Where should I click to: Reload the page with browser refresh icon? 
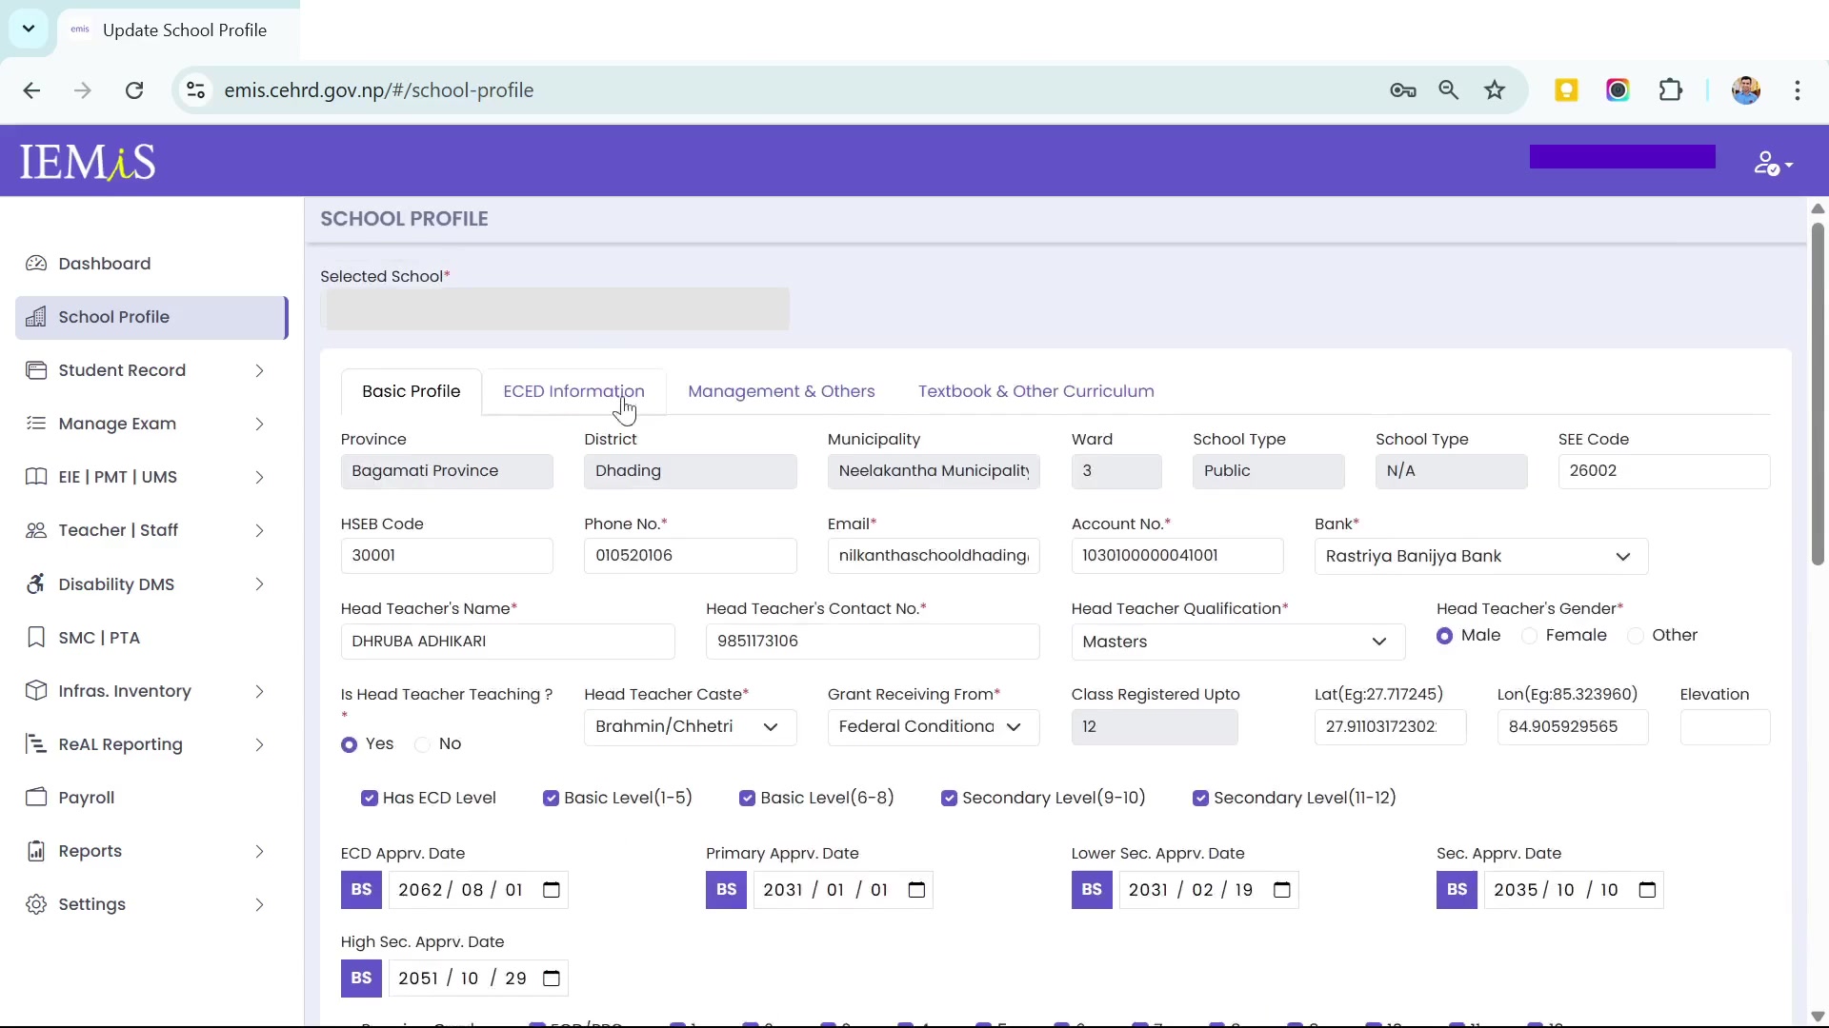click(x=134, y=90)
